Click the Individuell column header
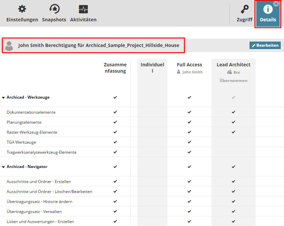Image resolution: width=284 pixels, height=226 pixels. pos(152,68)
